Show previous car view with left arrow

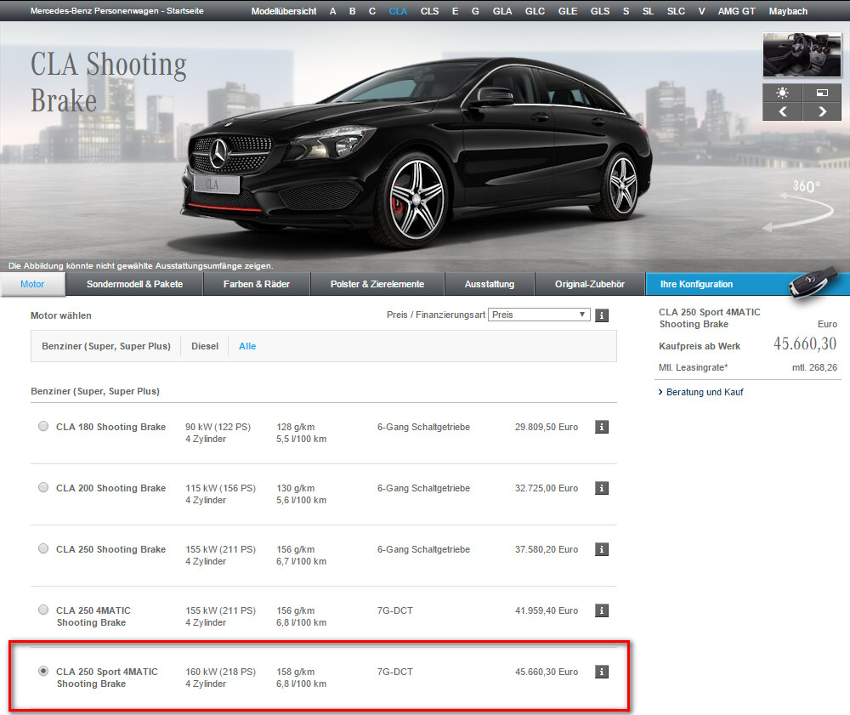[782, 111]
